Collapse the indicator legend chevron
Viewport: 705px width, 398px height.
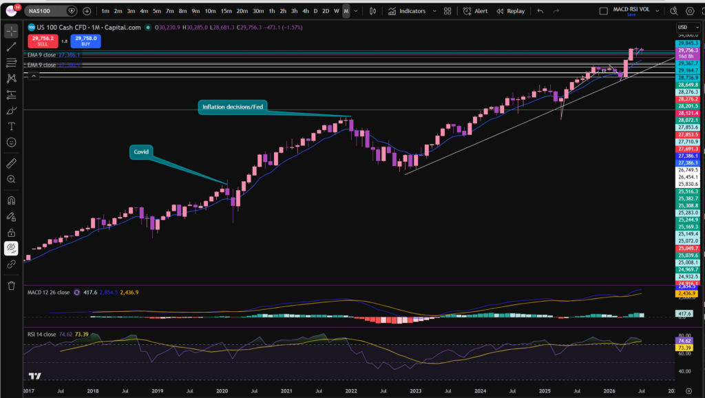(x=33, y=76)
